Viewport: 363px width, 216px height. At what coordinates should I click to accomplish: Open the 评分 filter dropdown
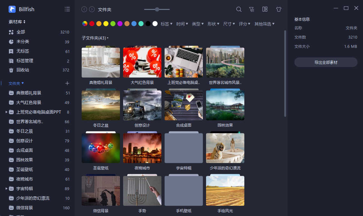click(x=244, y=24)
